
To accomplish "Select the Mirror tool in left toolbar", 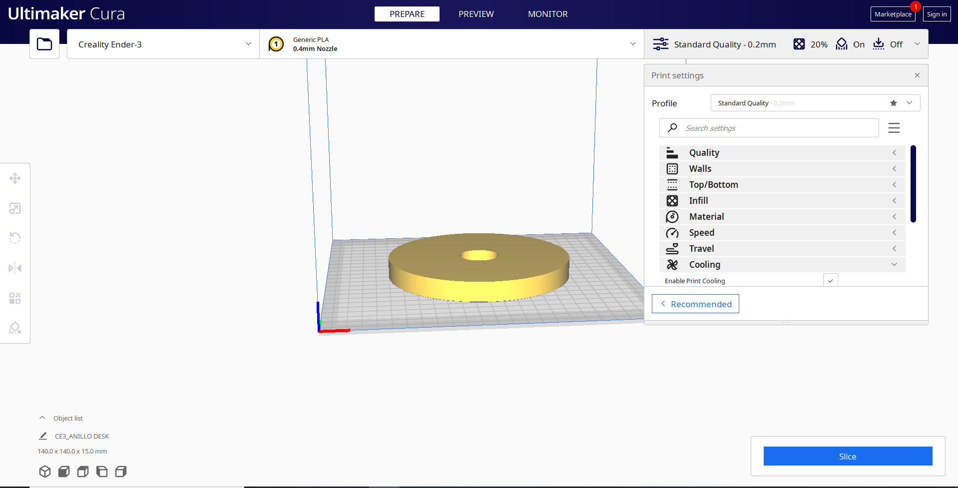I will [x=15, y=268].
